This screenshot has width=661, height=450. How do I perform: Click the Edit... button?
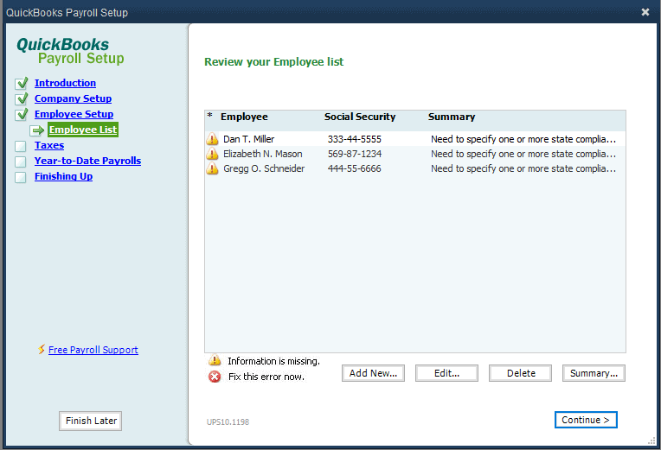446,373
